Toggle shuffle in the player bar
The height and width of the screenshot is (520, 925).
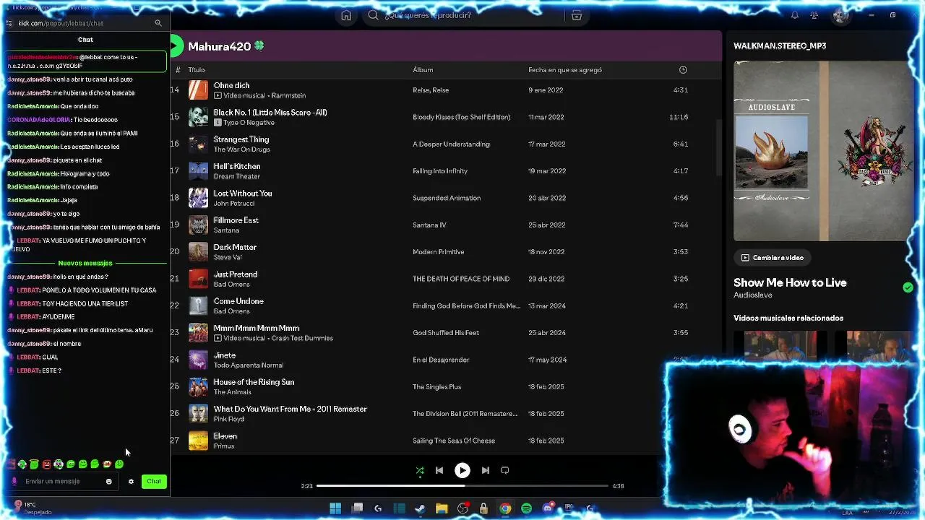420,470
